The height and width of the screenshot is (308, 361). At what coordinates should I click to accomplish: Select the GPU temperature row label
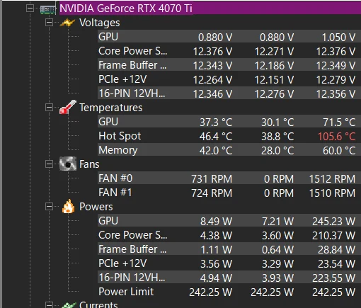click(x=108, y=122)
